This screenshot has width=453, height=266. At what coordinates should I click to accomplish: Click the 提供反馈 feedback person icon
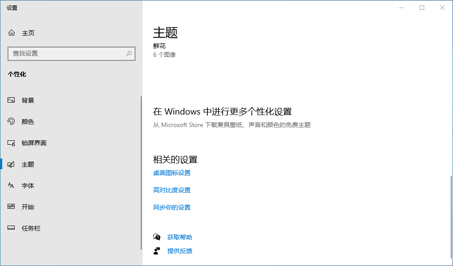pyautogui.click(x=156, y=251)
